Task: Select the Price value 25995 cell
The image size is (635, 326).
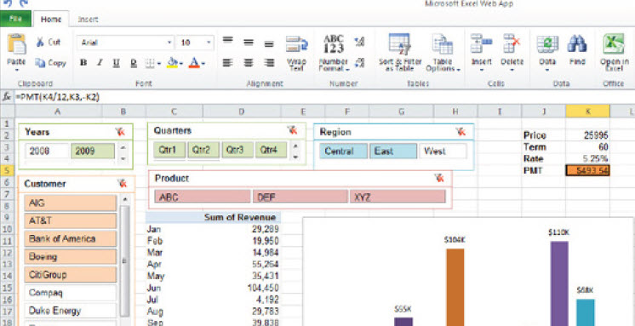Action: (x=587, y=135)
